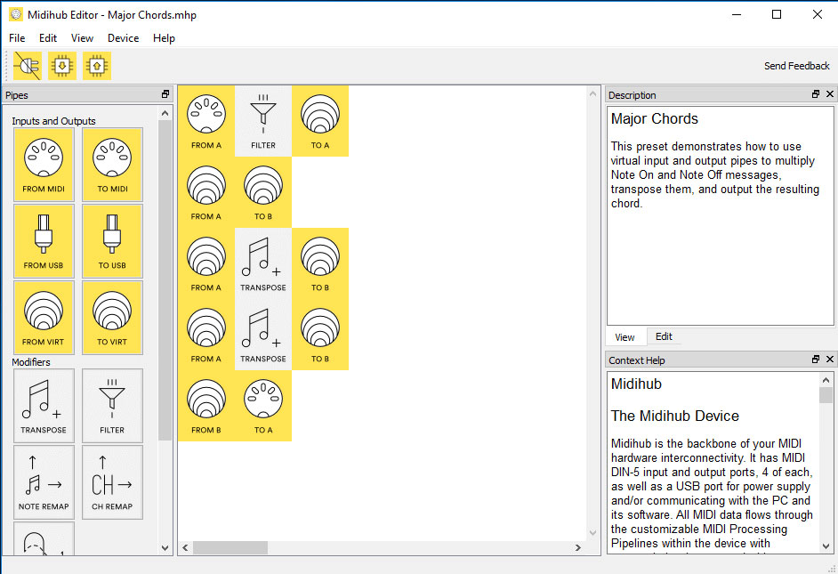This screenshot has height=574, width=838.
Task: Click TRANSPOSE pipe in third pipeline row
Action: 263,263
